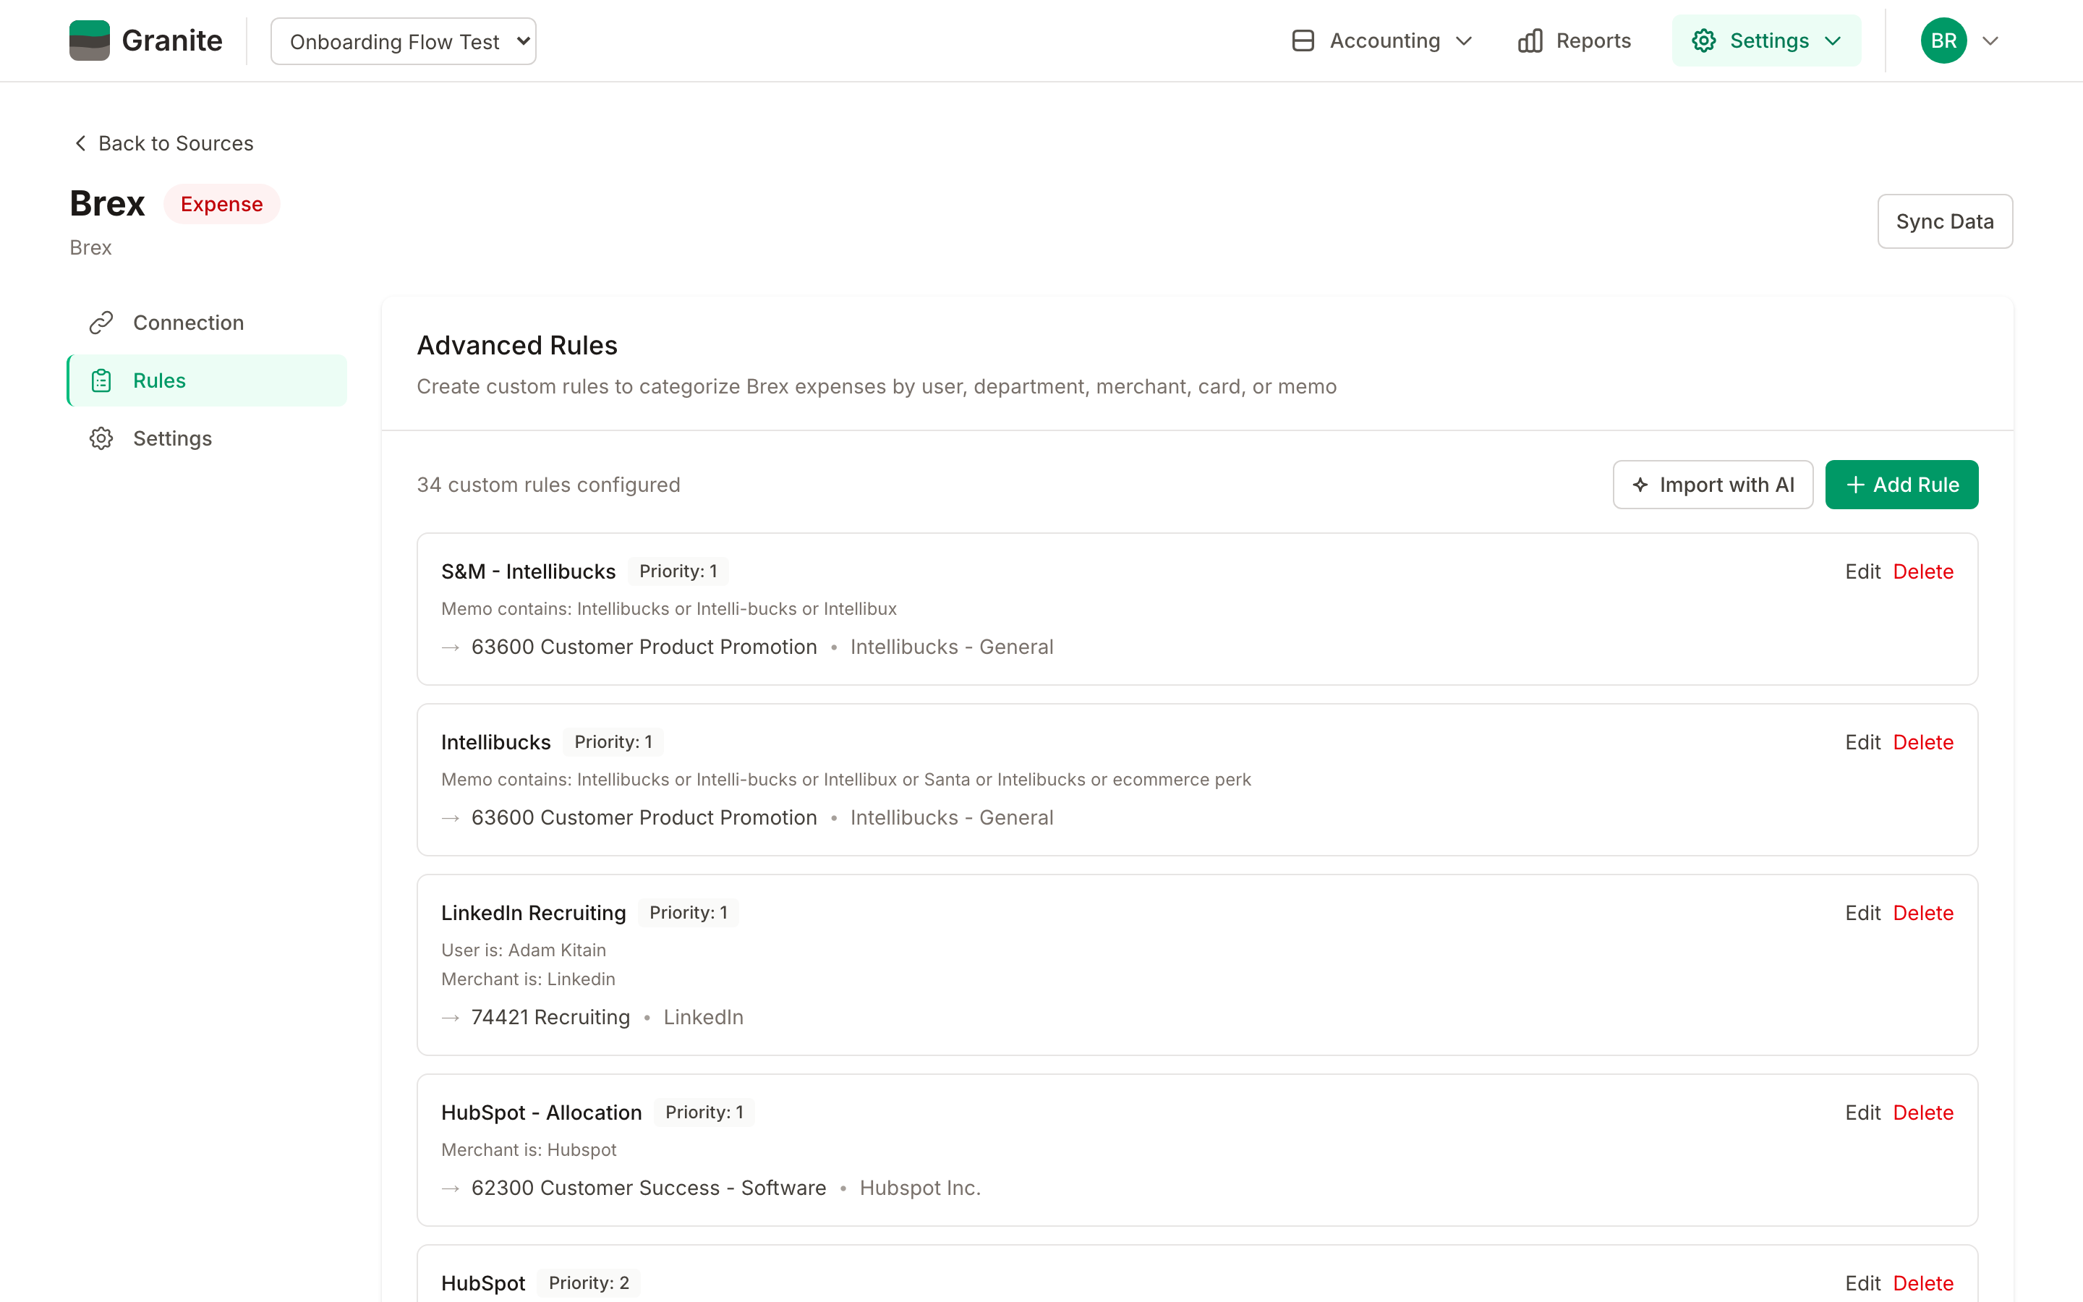Click the Accounting ledger icon
The image size is (2083, 1302).
[1303, 41]
